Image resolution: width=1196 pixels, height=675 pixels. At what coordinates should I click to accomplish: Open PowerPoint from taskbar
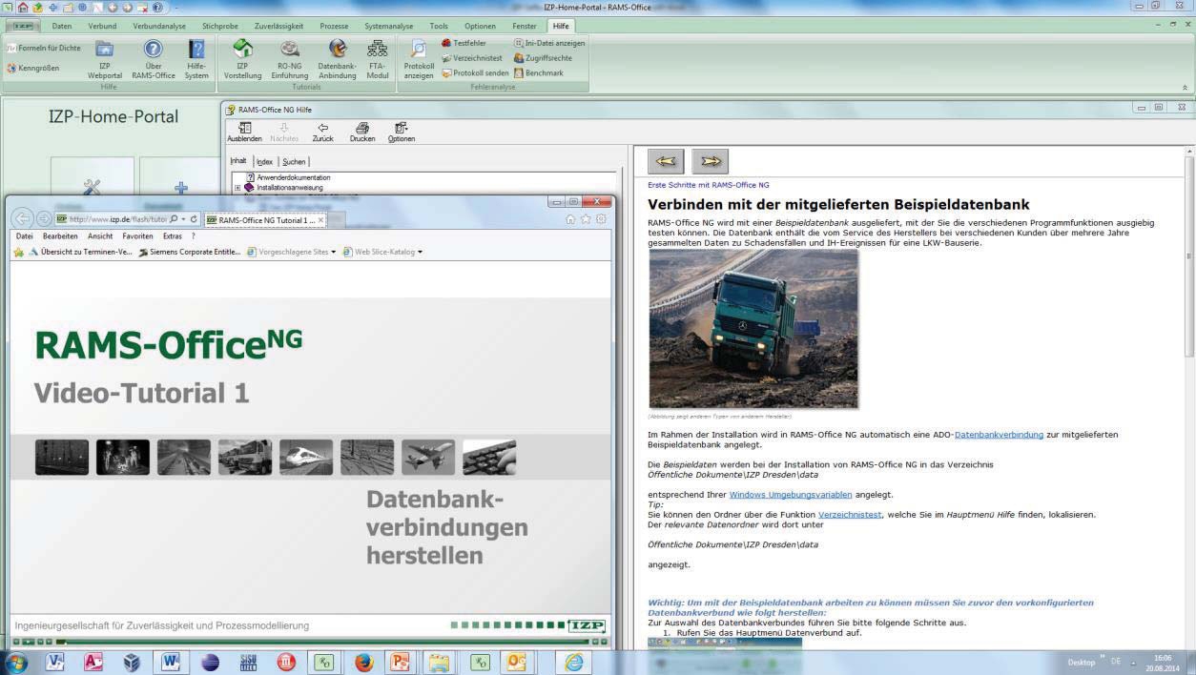pos(401,662)
